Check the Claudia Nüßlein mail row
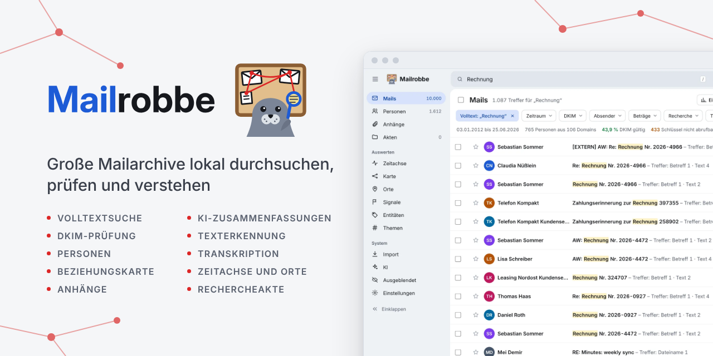713x356 pixels. coord(458,165)
